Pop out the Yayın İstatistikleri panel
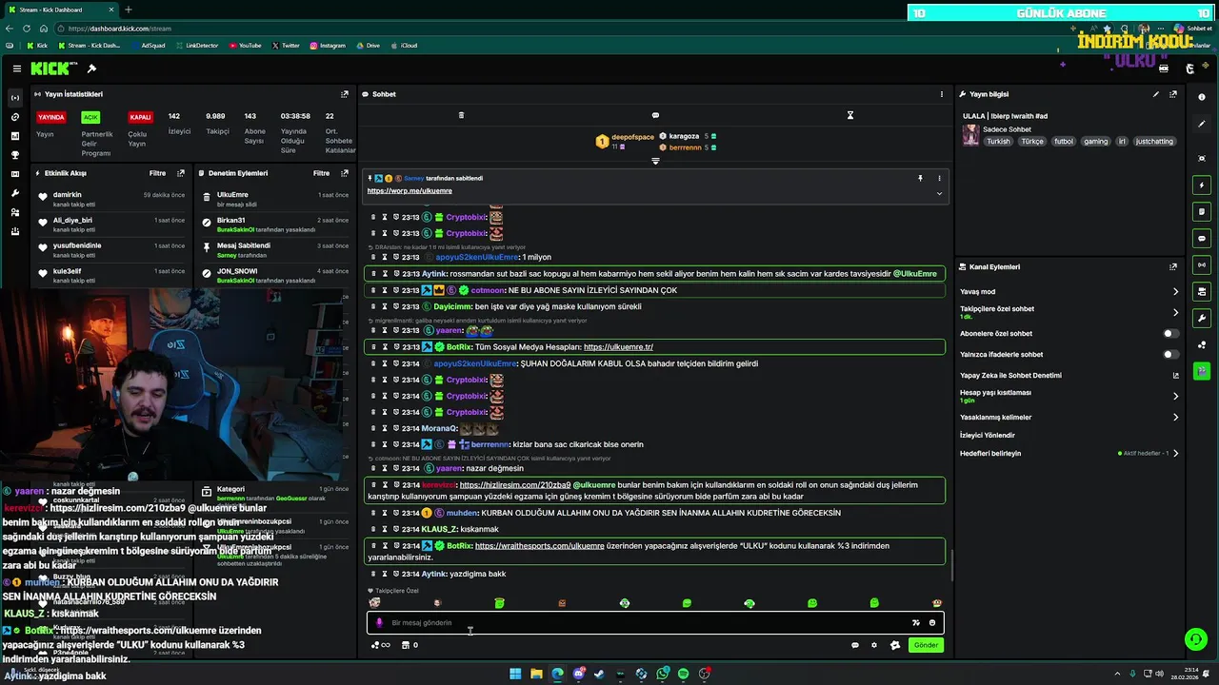 [x=345, y=94]
